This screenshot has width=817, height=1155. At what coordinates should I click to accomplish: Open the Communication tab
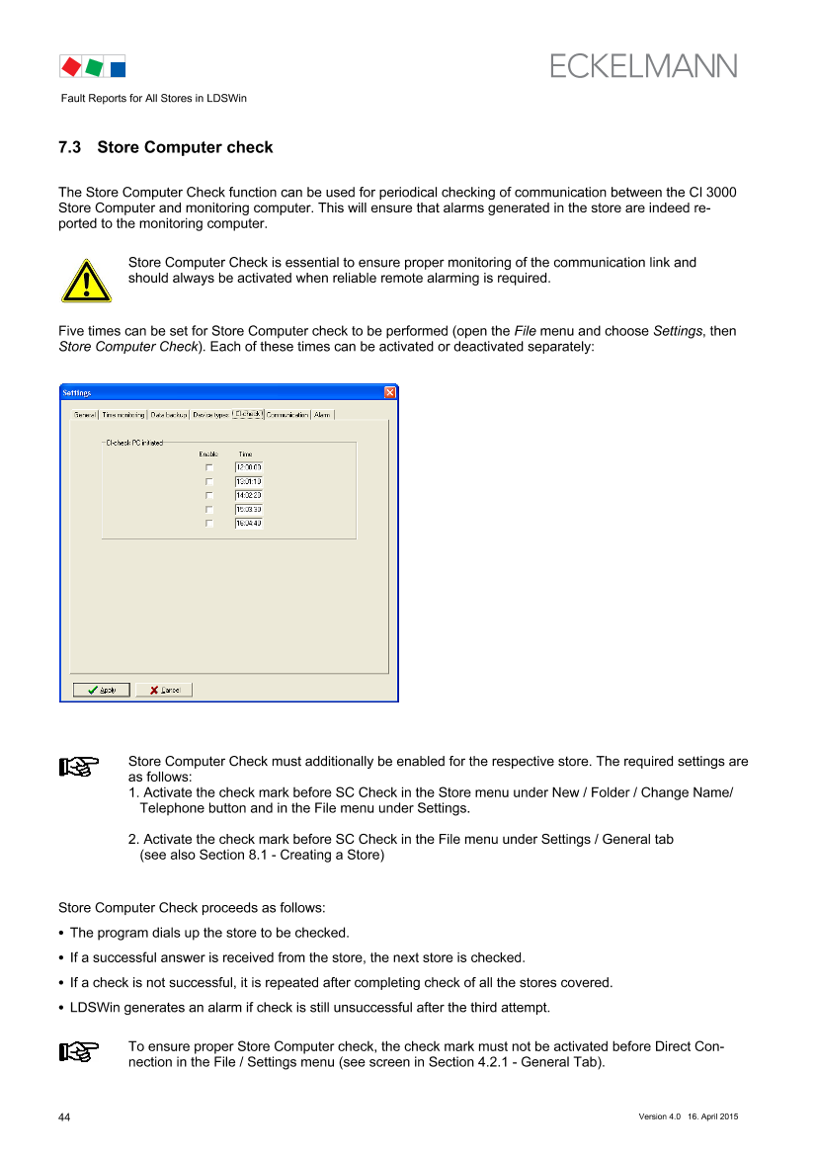tap(287, 415)
